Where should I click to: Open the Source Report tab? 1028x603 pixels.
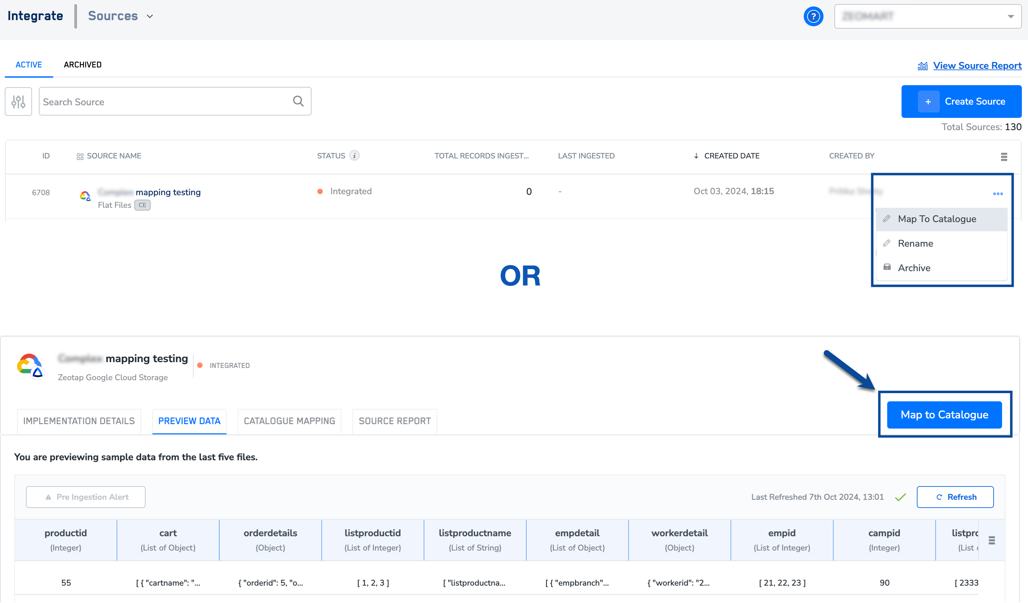coord(394,421)
